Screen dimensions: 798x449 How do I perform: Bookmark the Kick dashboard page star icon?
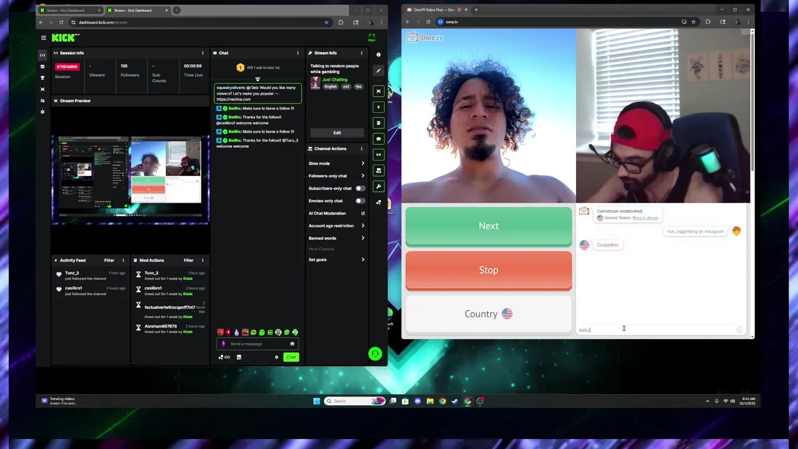(x=326, y=22)
